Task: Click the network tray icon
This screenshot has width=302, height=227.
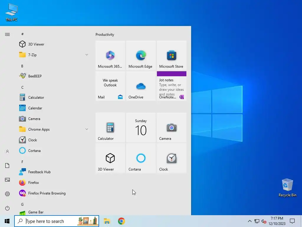Action: [x=257, y=221]
